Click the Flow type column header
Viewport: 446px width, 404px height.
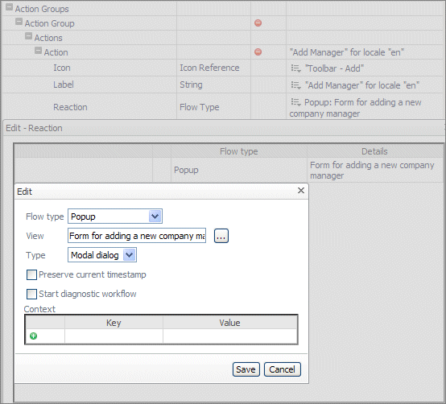(239, 151)
